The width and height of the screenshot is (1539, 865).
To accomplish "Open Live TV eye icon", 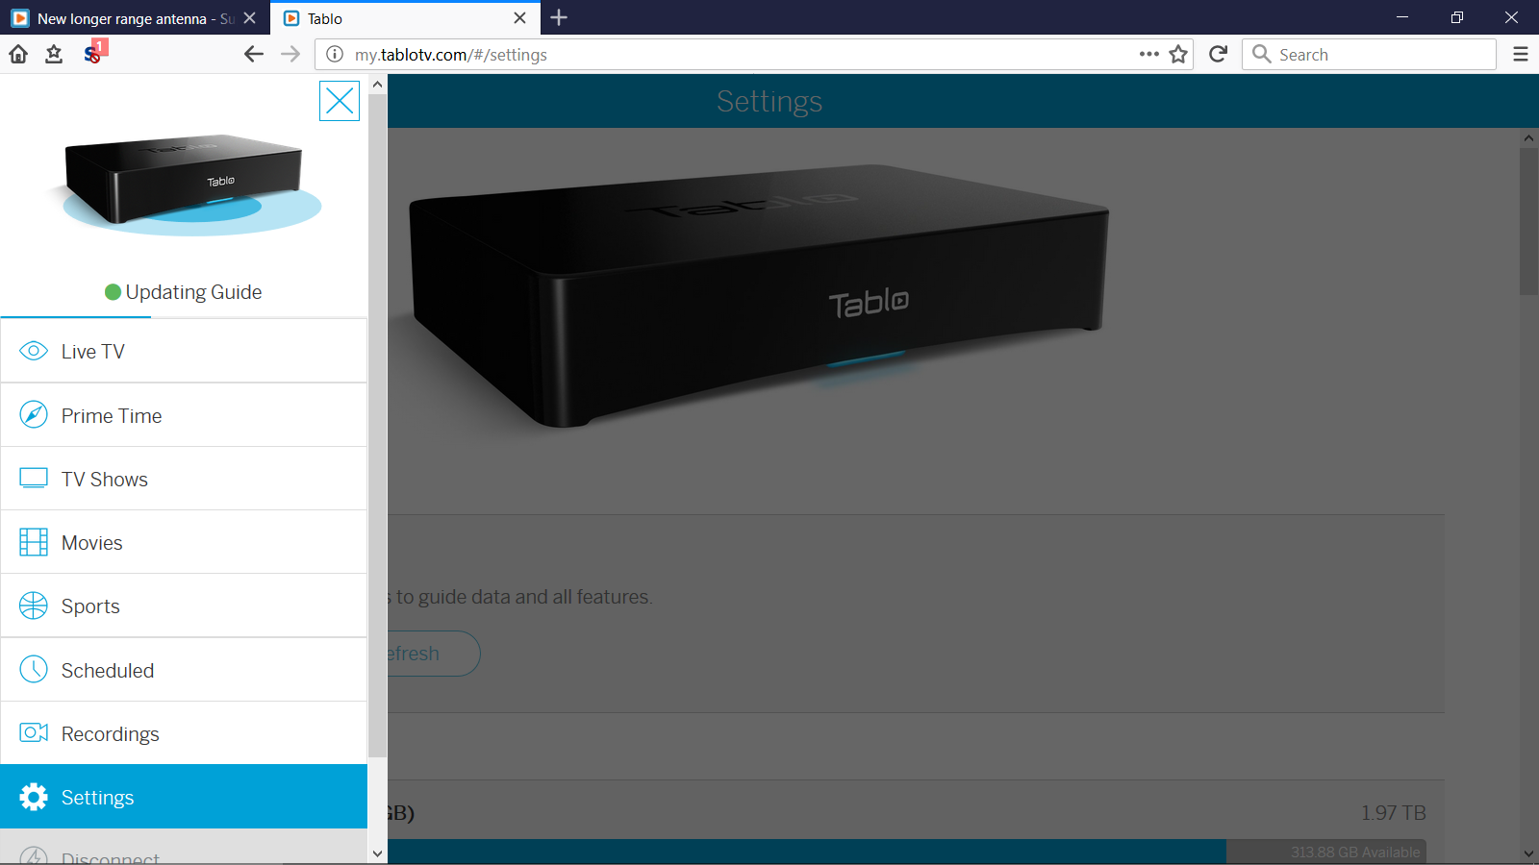I will (x=34, y=351).
